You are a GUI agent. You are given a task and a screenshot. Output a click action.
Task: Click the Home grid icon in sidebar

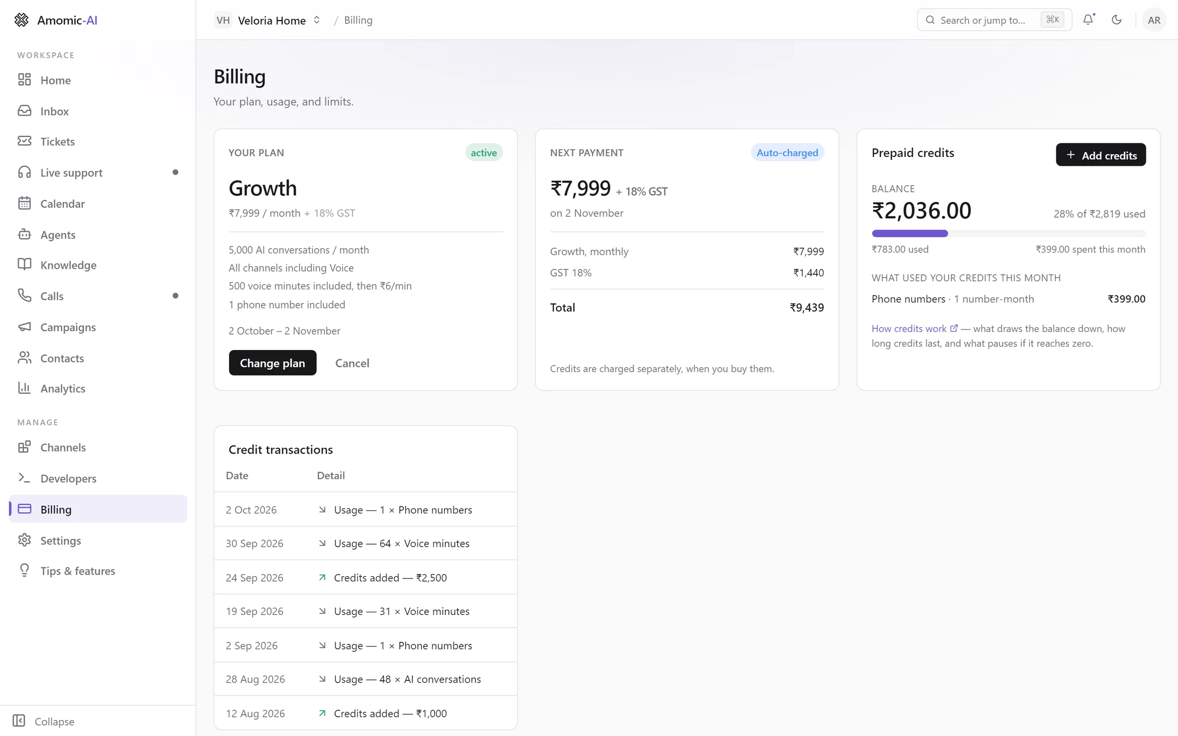25,80
